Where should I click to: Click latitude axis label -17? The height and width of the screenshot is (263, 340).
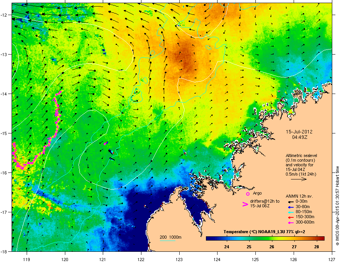[4, 212]
